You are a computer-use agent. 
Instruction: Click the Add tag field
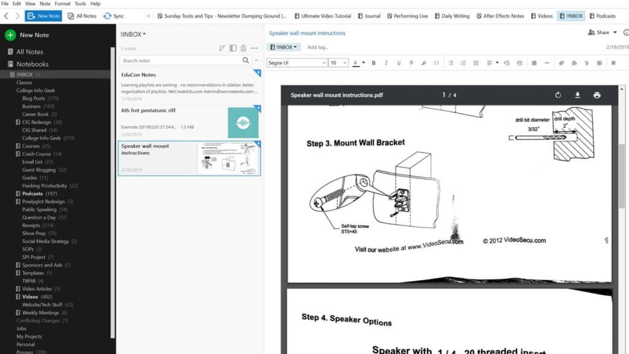point(318,47)
